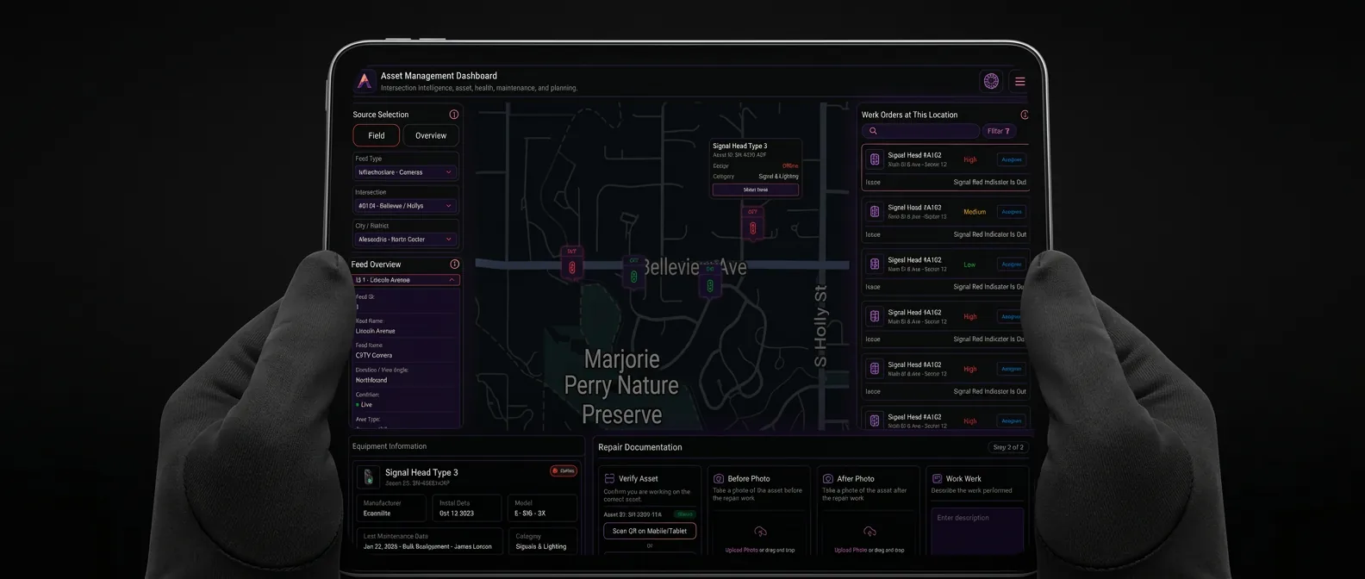Click the Signal & Lighting category in the map popup
The height and width of the screenshot is (579, 1365).
778,177
